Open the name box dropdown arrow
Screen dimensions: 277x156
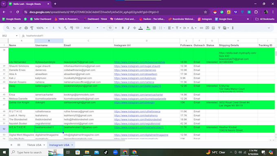[x=17, y=36]
